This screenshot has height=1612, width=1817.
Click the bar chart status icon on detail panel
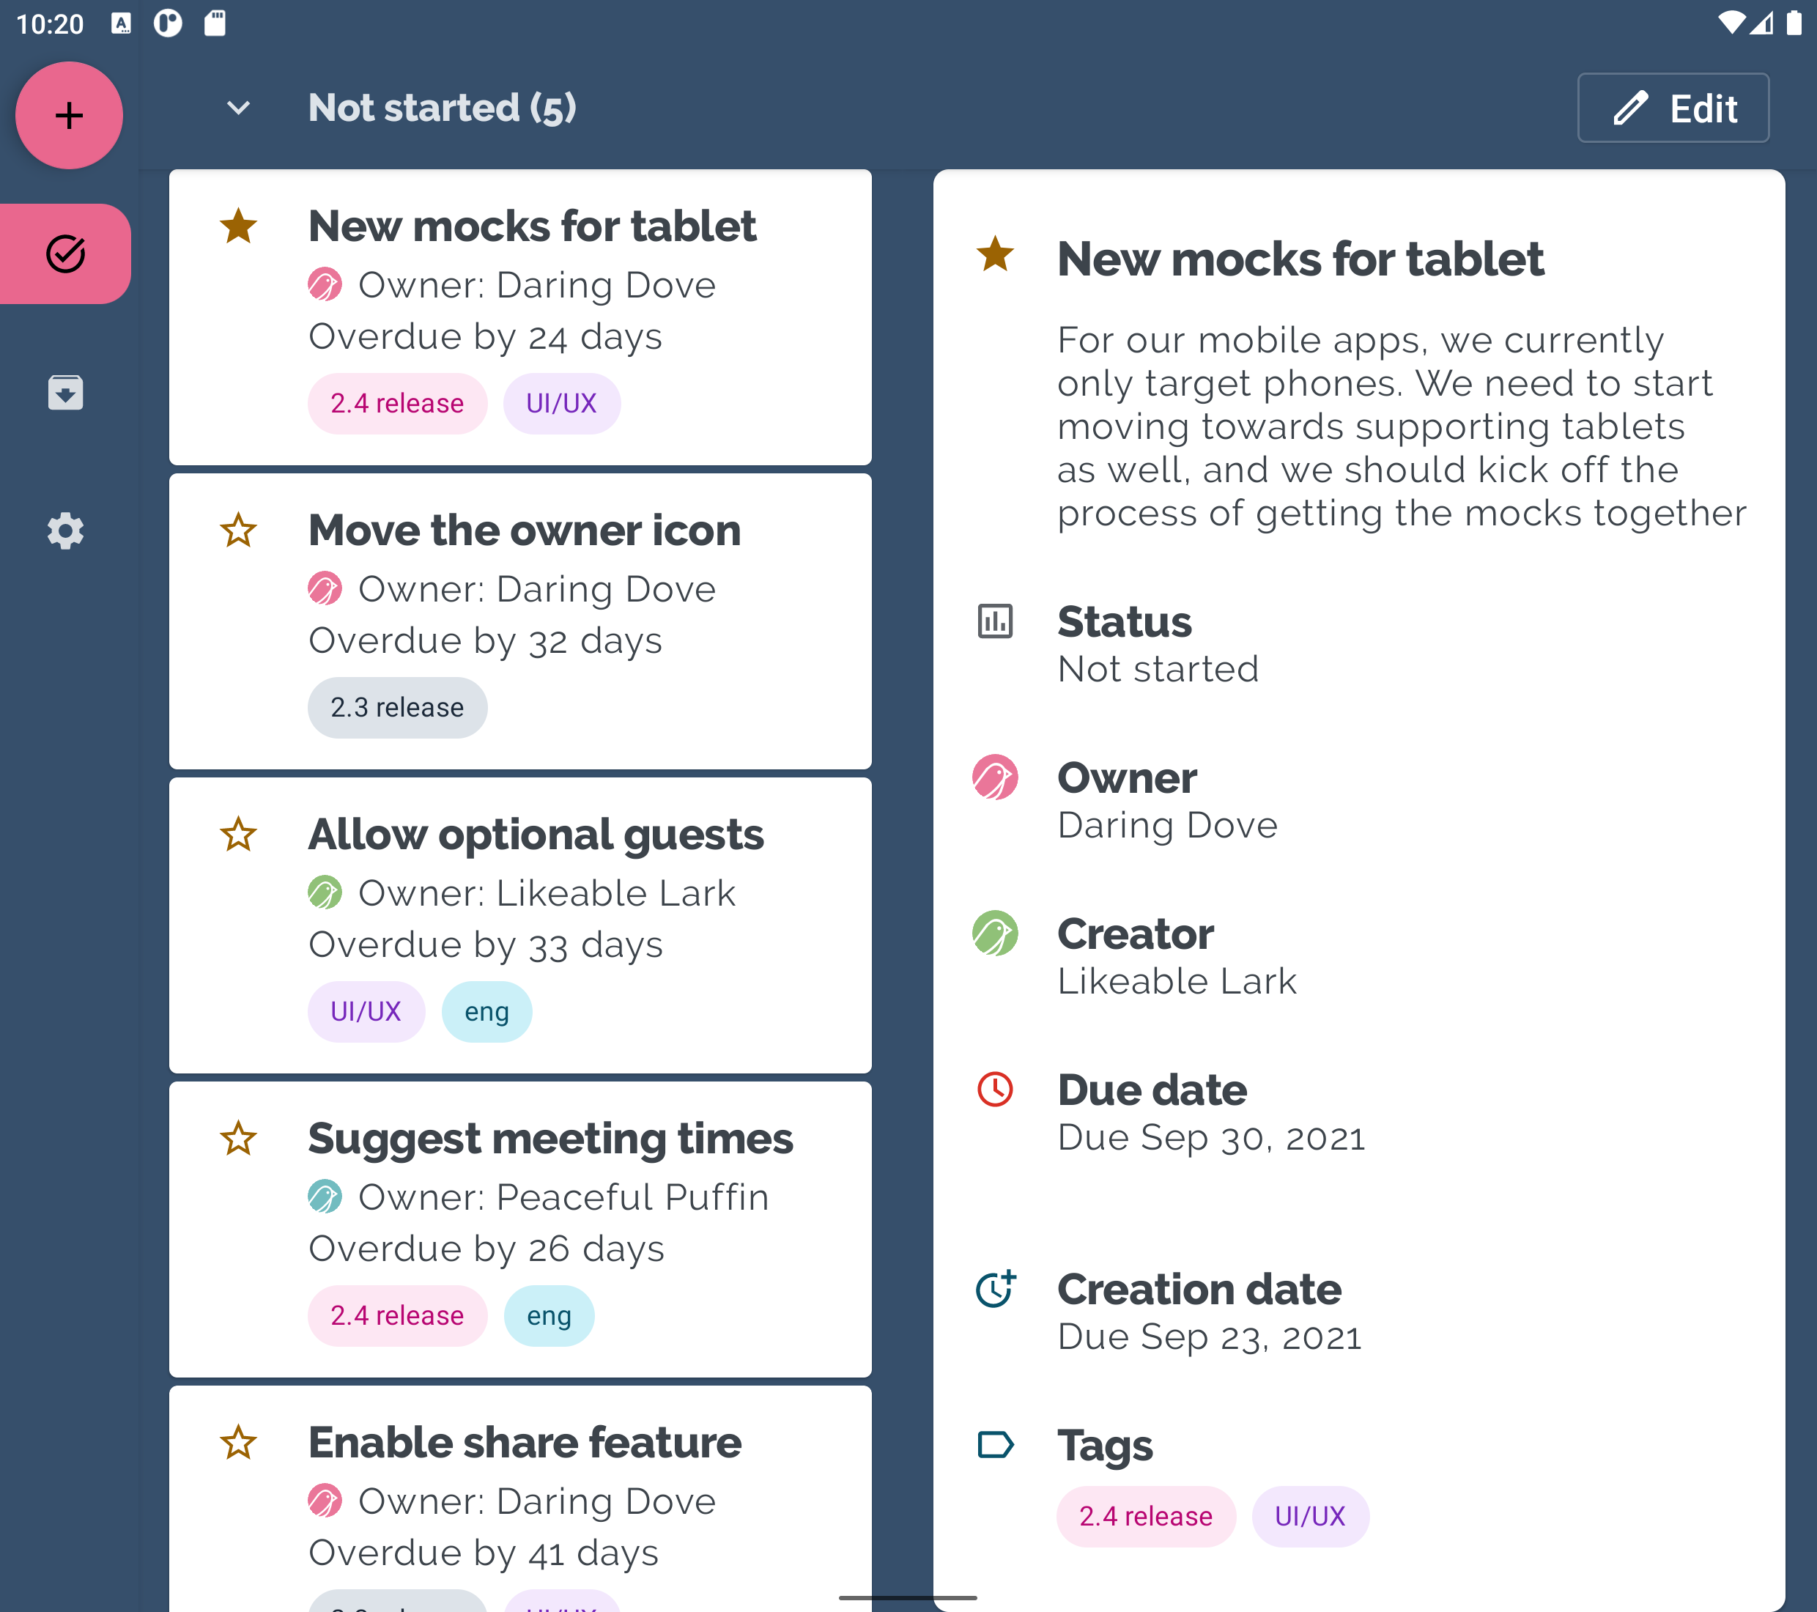point(996,621)
